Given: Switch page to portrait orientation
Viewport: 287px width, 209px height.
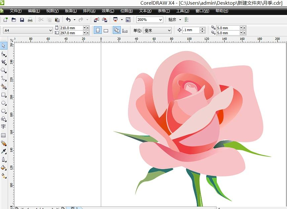Looking at the screenshot, I should coord(98,31).
